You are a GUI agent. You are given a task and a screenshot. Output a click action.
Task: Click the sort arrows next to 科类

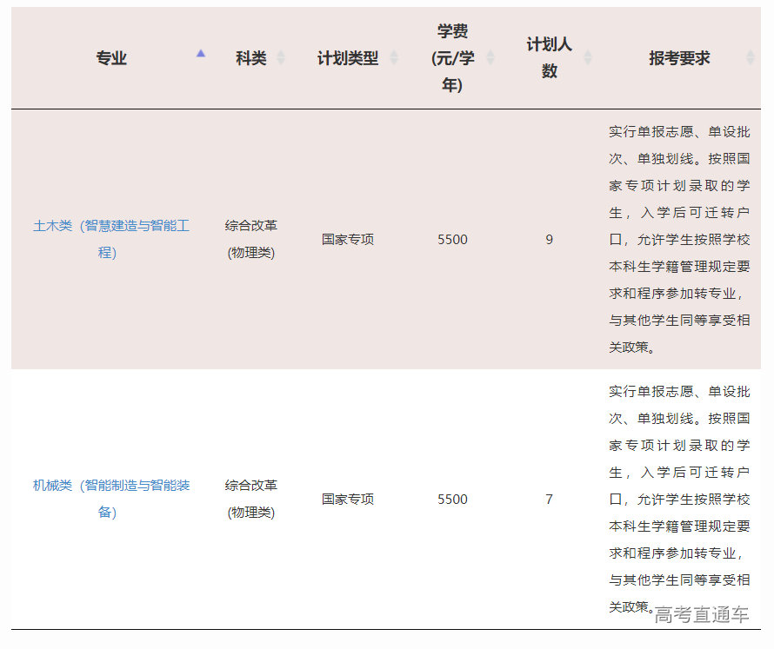point(281,58)
